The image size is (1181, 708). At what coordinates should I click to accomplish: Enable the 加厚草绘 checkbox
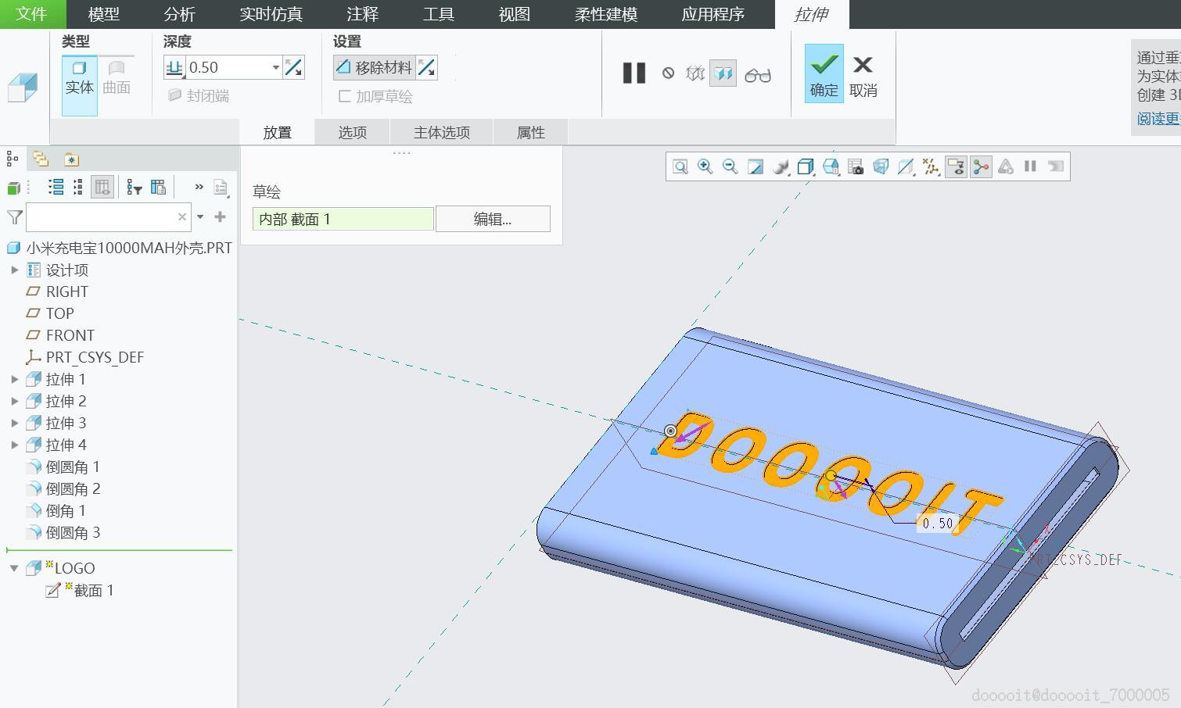[x=345, y=96]
